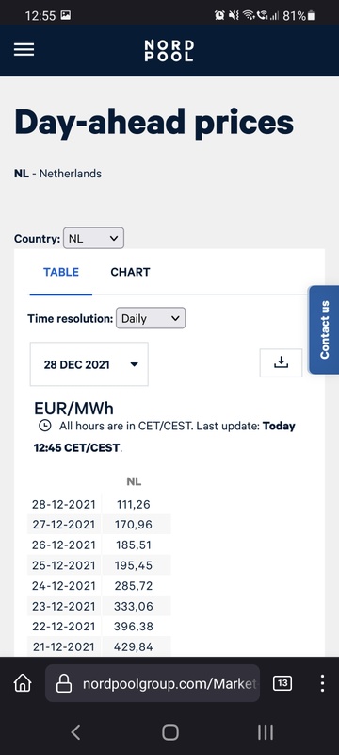Tap the nordpoolgroup.com address bar
This screenshot has height=755, width=339.
point(153,683)
